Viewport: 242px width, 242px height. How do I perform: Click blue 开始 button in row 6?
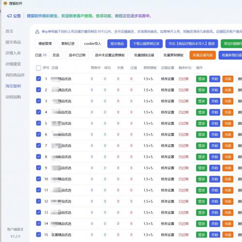tap(214, 135)
